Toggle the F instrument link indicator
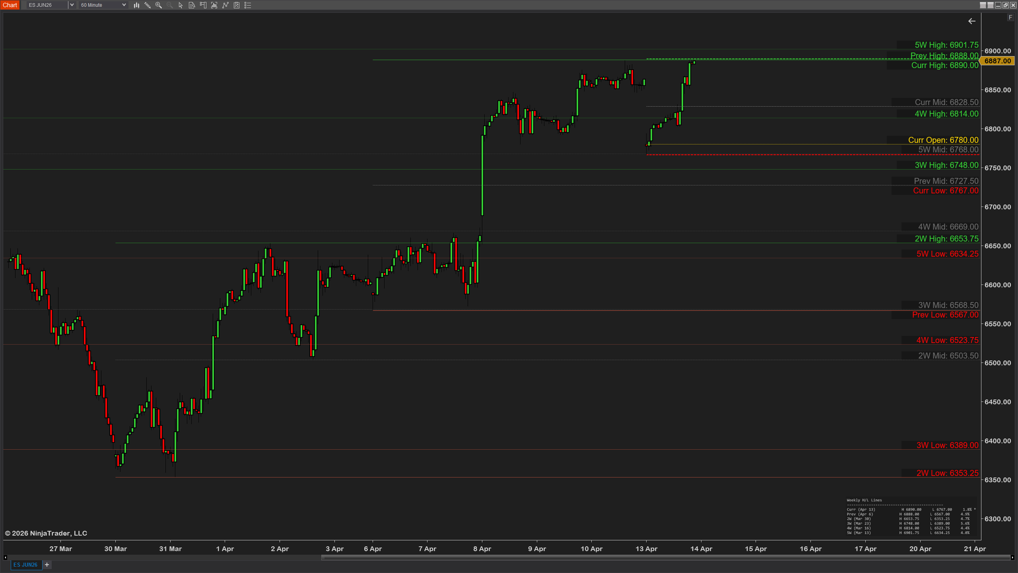This screenshot has width=1018, height=573. 1010,18
